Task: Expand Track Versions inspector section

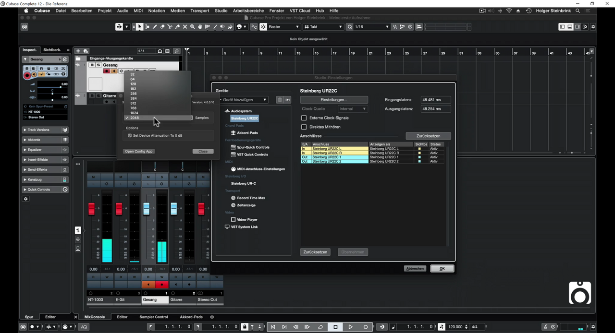Action: coord(45,130)
